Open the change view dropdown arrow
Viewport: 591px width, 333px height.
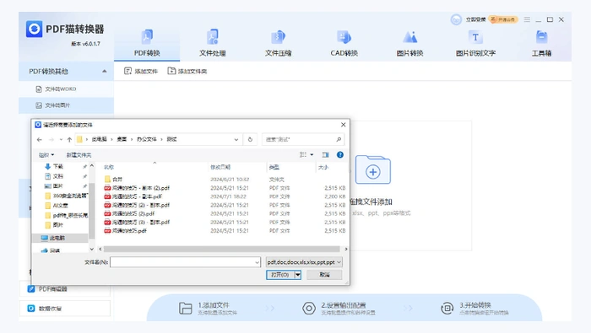pyautogui.click(x=312, y=154)
